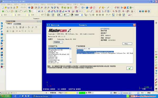Open the line style dropdown in status bar
This screenshot has height=98, width=158.
point(130,93)
